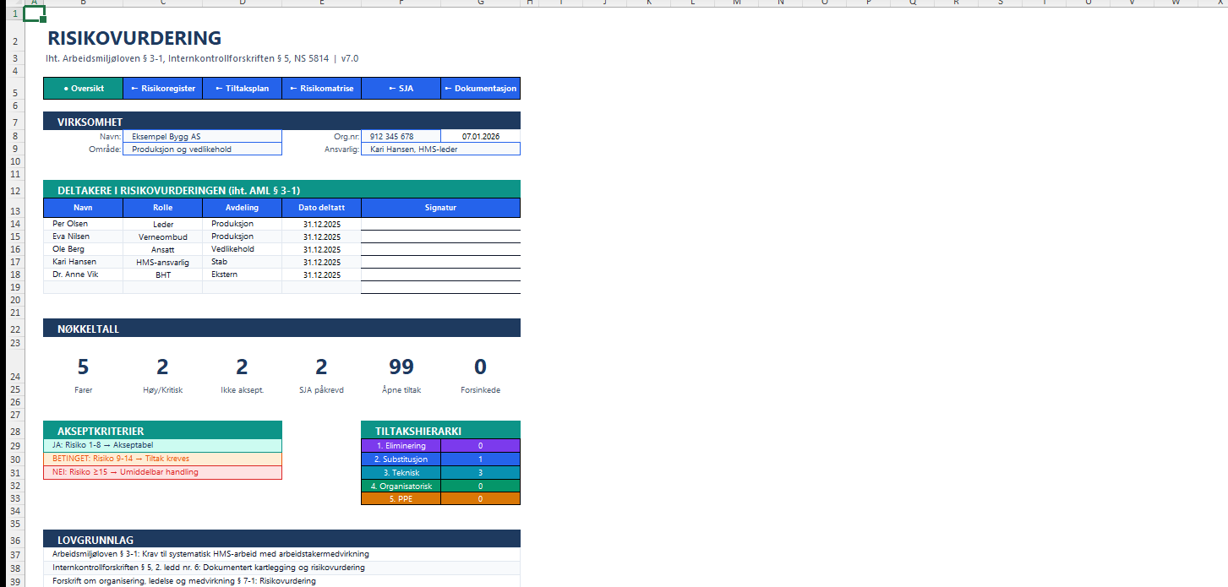Click the Ansvarlig field 'Kari Hansen, HMS-leder'
Screen dimensions: 1228x587
click(x=440, y=149)
